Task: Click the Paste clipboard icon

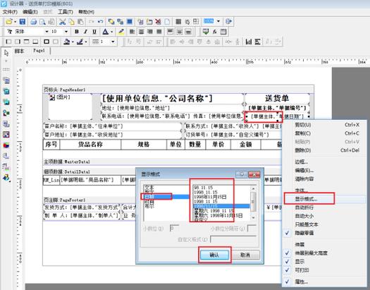Action: click(80, 22)
